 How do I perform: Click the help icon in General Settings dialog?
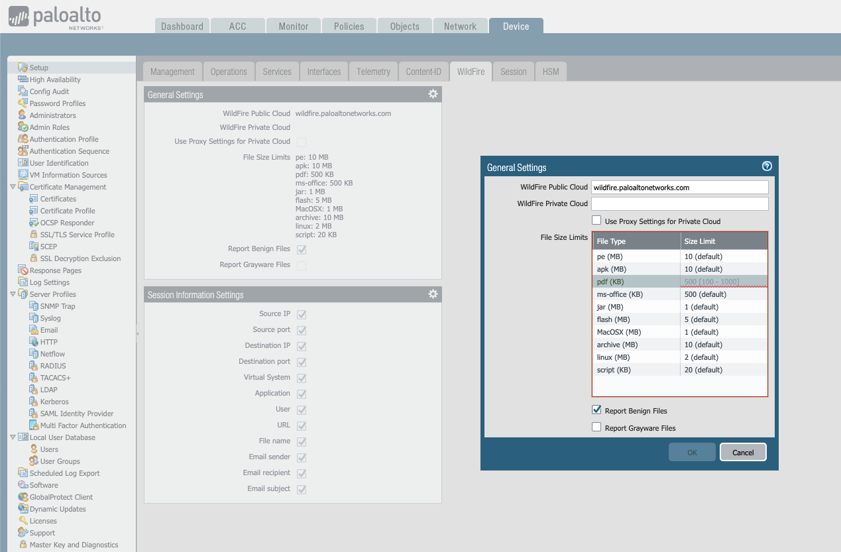pos(767,167)
